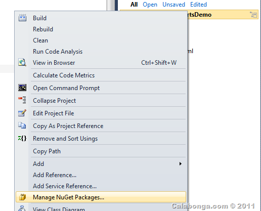The width and height of the screenshot is (261, 211).
Task: Click the icon beside the highlighted Demo project
Action: pyautogui.click(x=253, y=15)
